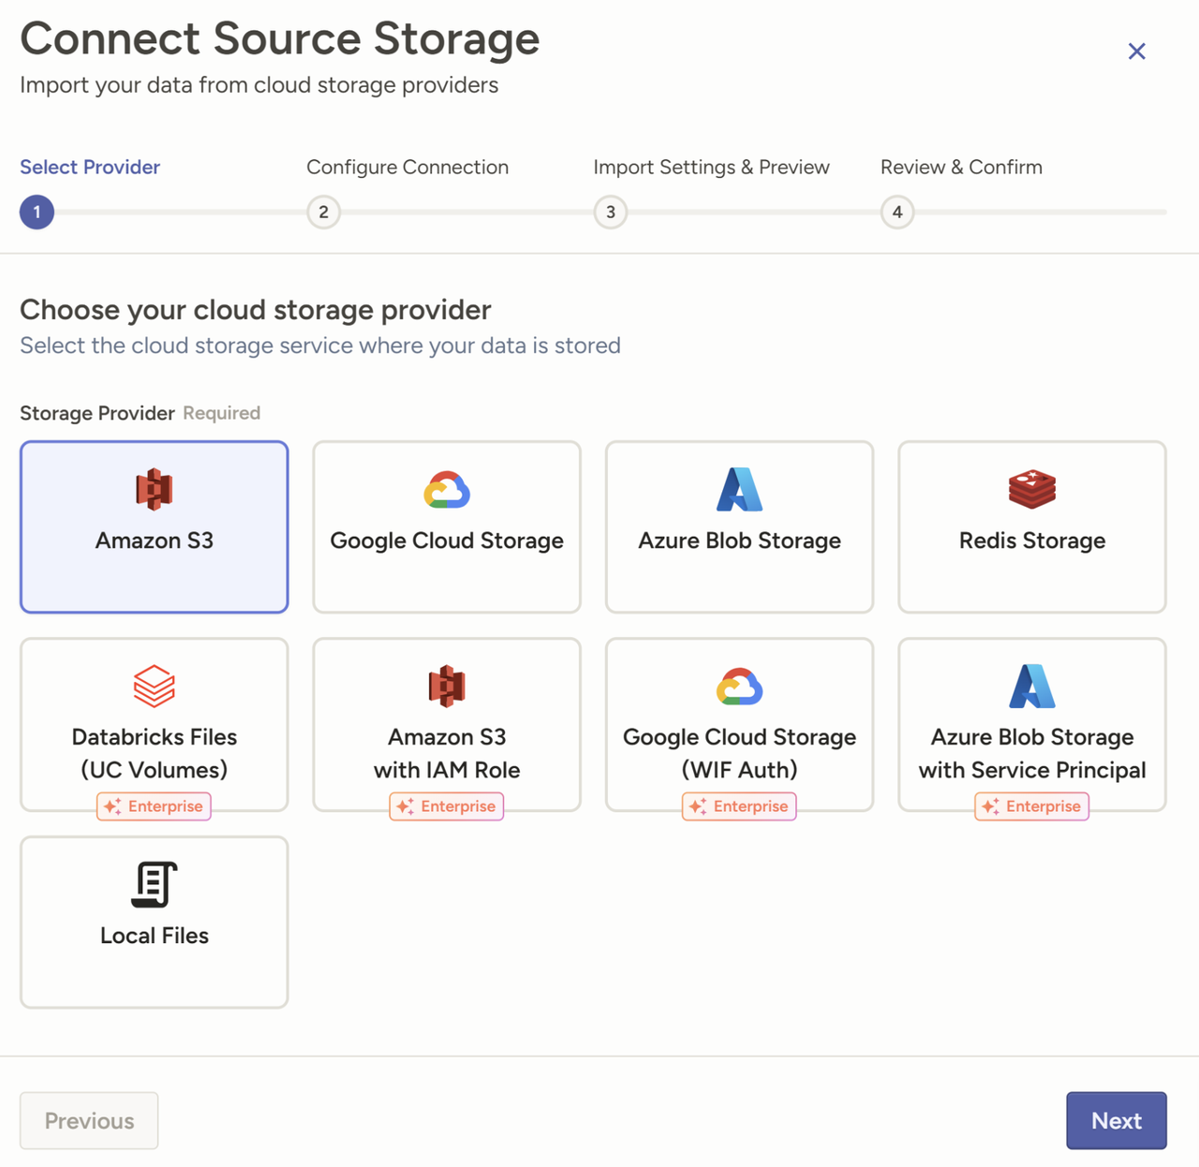Choose Azure Blob Storage with Service Principal label
Screen dimensions: 1199x1167
(x=1032, y=753)
